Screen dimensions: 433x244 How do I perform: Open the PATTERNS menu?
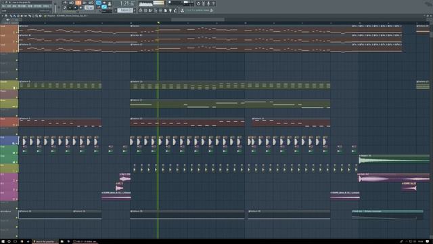[22, 6]
